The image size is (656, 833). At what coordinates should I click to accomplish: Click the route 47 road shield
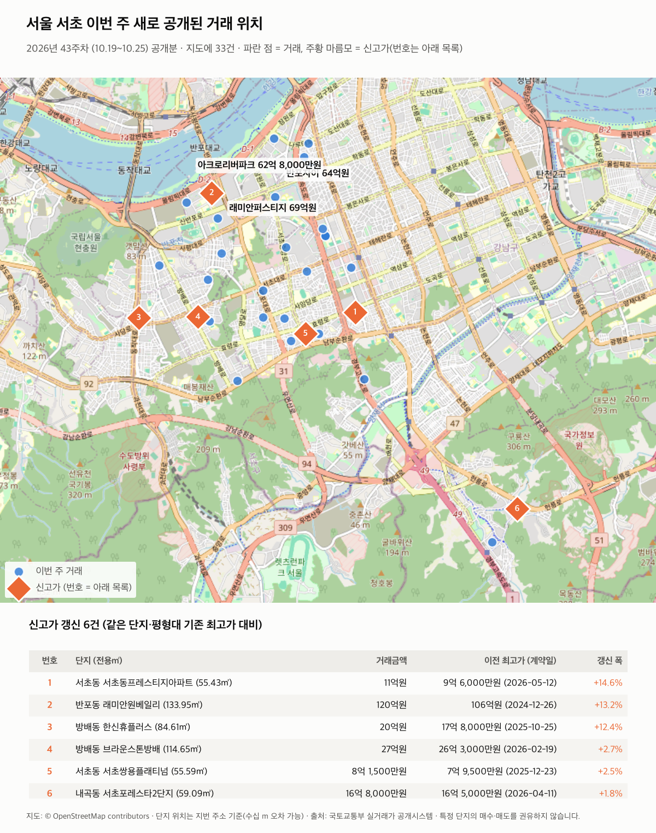(455, 423)
